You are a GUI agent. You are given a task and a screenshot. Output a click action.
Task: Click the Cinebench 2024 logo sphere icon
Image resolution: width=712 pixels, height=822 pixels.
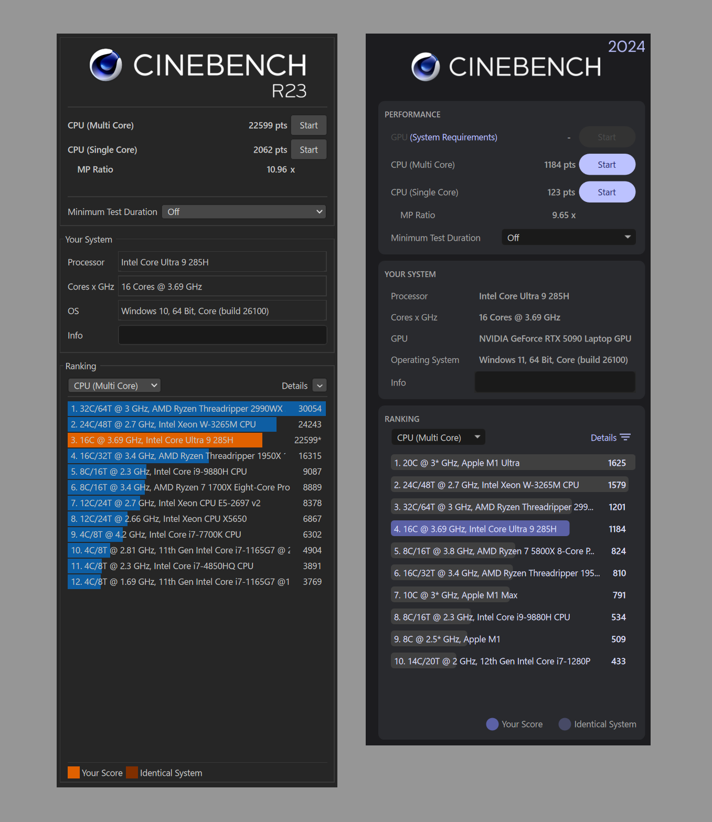tap(426, 67)
